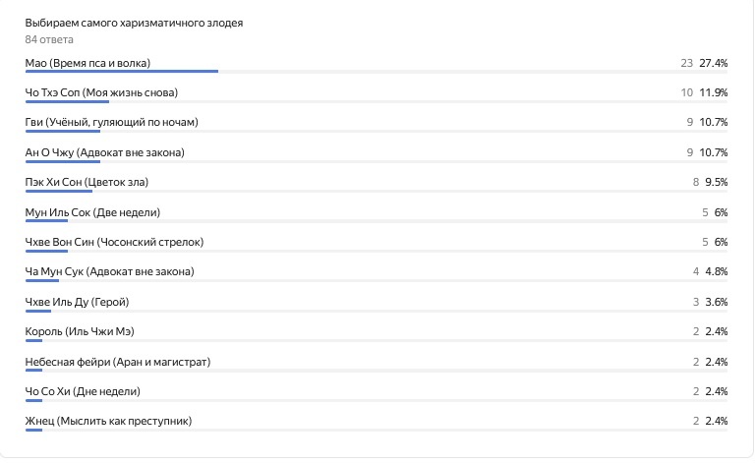
Task: Choose "Чхве Иль Ду (Герой)" option
Action: coord(78,302)
